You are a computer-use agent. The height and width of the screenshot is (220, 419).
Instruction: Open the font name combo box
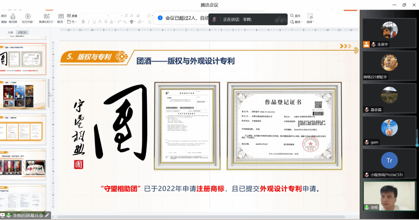pos(95,16)
